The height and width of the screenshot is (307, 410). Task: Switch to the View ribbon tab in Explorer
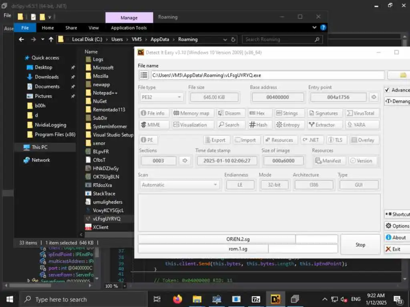(94, 28)
